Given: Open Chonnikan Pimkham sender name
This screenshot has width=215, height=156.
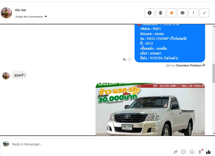Looking at the screenshot, I should [x=189, y=65].
